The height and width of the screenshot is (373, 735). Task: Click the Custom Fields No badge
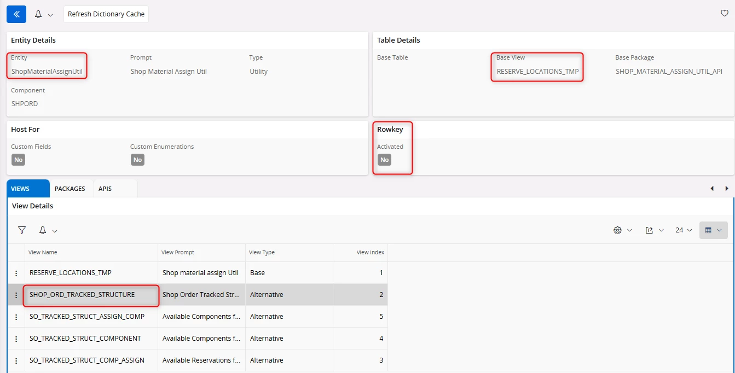point(18,160)
